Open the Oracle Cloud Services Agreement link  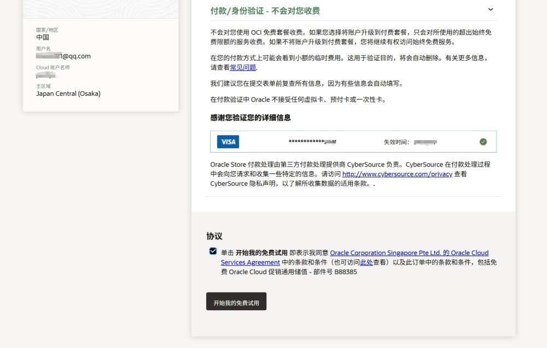point(354,257)
